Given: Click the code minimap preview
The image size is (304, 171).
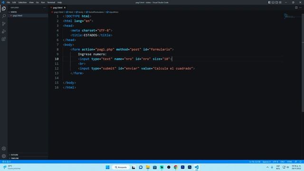Looking at the screenshot, I should click(x=289, y=16).
